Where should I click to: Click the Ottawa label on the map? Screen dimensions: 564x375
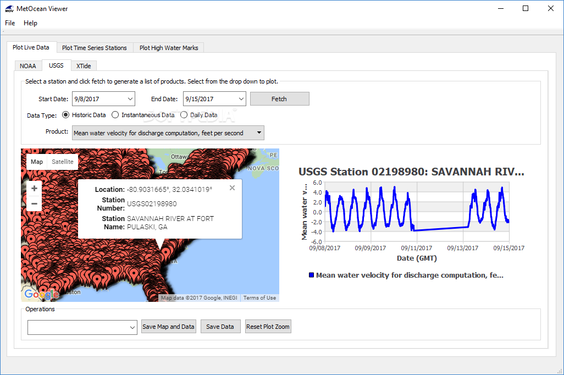(179, 157)
